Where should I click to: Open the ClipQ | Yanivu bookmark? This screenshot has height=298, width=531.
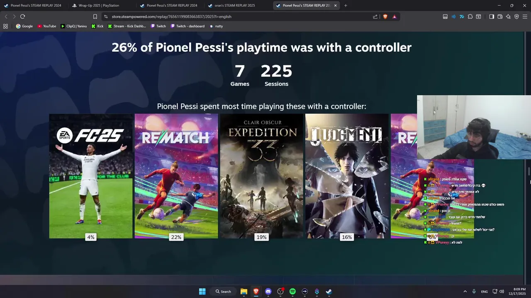(x=74, y=26)
